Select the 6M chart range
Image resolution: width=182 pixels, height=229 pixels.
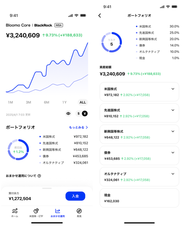[x=46, y=102]
